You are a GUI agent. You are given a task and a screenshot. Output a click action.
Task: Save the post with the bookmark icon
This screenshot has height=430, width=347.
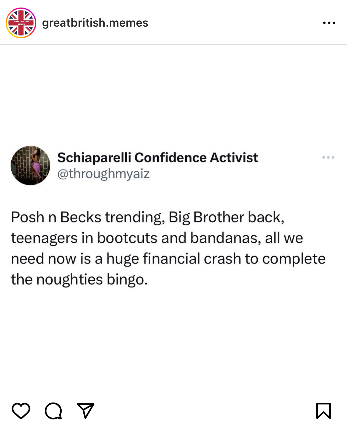tap(324, 411)
